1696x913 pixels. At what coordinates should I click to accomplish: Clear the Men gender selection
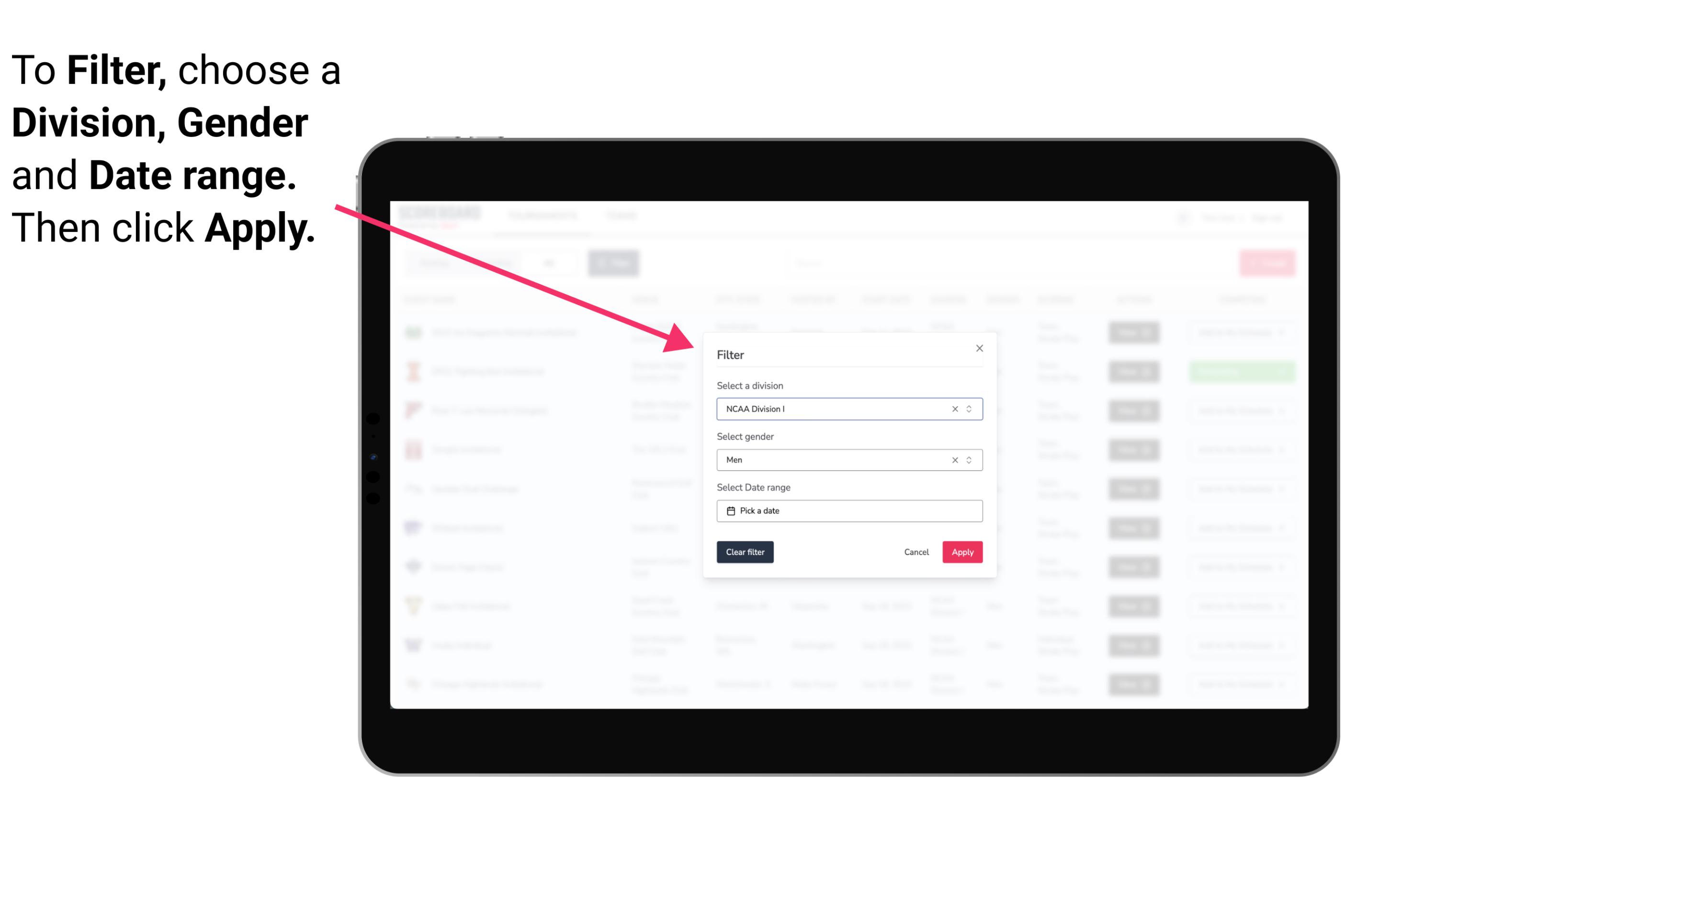(x=954, y=460)
